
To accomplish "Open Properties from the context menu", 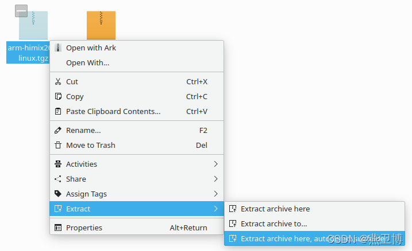I will point(137,228).
